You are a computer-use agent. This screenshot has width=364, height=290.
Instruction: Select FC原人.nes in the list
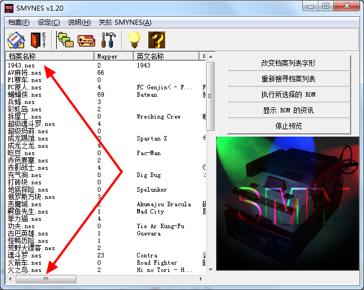(x=25, y=87)
